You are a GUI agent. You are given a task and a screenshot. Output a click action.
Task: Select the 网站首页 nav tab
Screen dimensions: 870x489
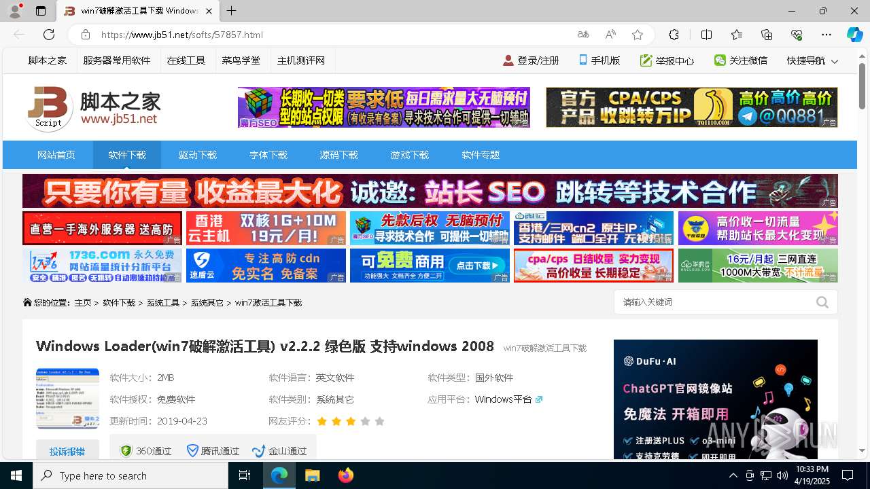(x=56, y=155)
